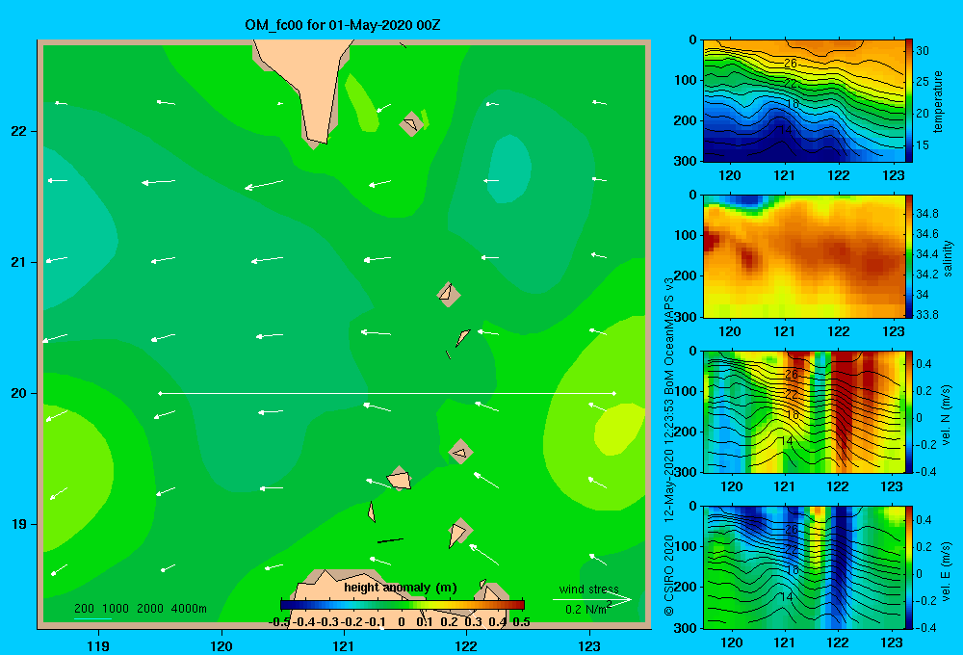
Task: Click the longitude label '119' on main map
Action: (99, 645)
